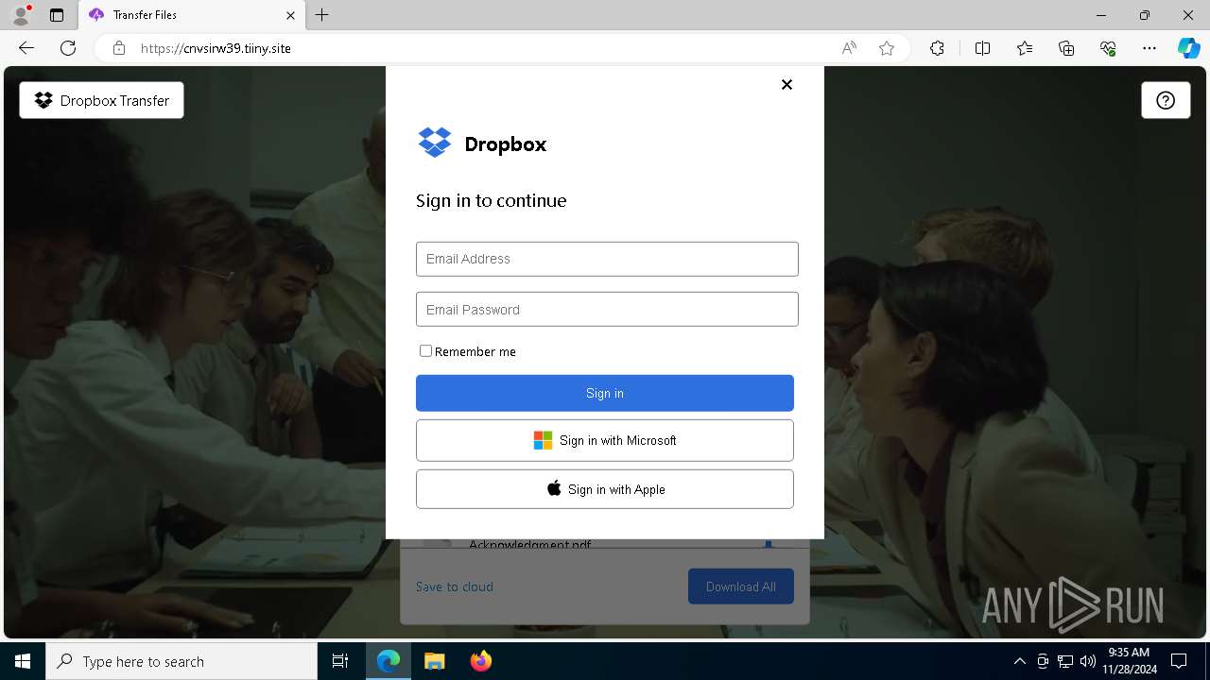Open Microsoft Edge from the taskbar
1210x680 pixels.
(389, 661)
